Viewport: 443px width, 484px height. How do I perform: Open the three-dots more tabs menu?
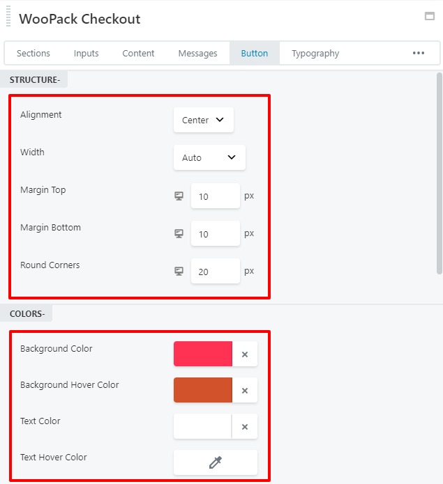[x=419, y=53]
